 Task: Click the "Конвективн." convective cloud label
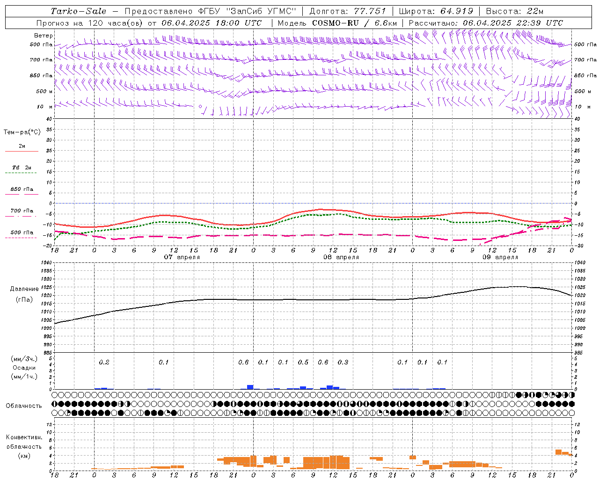point(24,437)
